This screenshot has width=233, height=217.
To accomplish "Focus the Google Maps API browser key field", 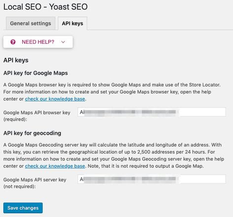I will click(152, 112).
